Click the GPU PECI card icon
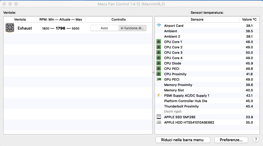263x146 pixels. [159, 79]
